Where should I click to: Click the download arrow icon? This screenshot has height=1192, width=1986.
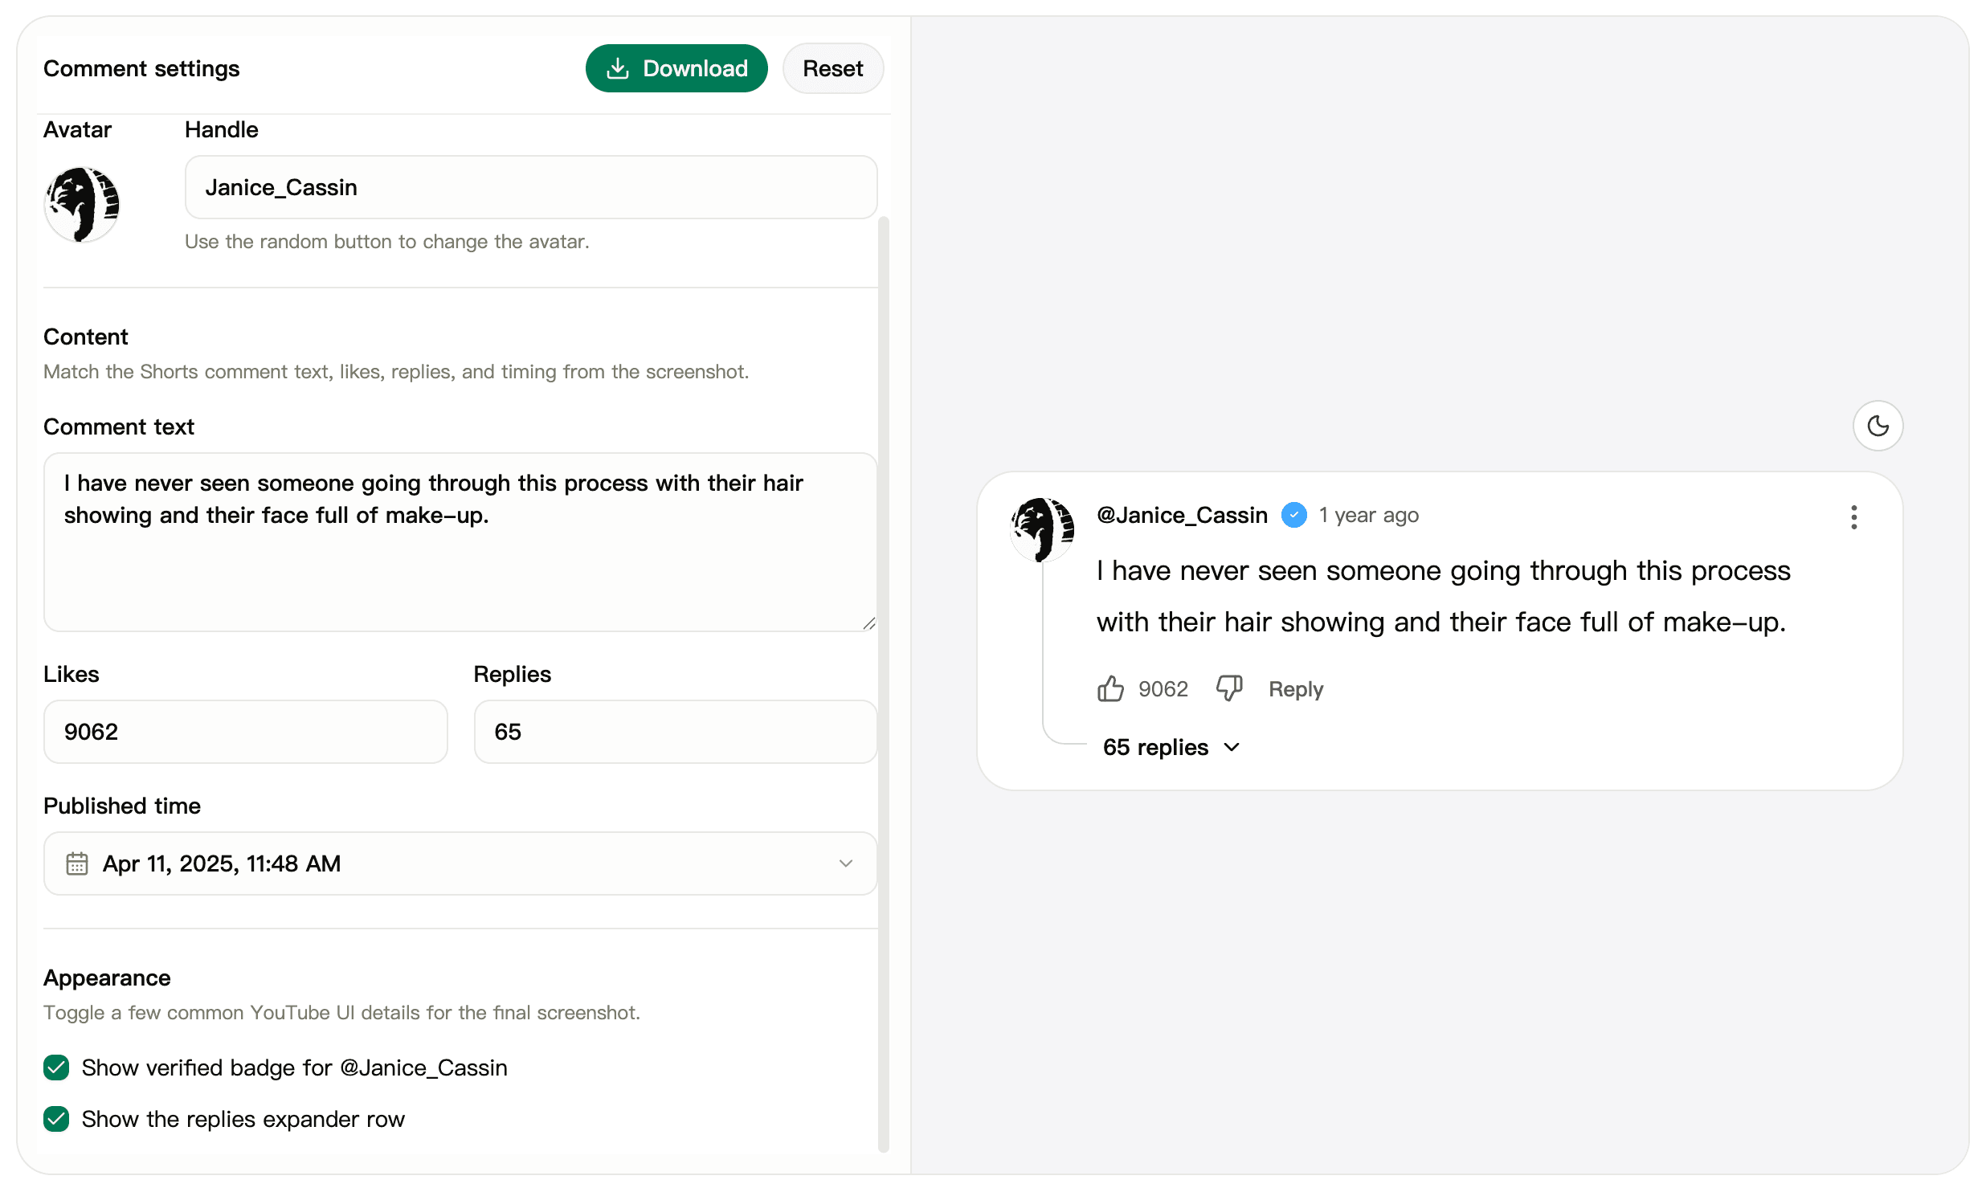[x=617, y=68]
